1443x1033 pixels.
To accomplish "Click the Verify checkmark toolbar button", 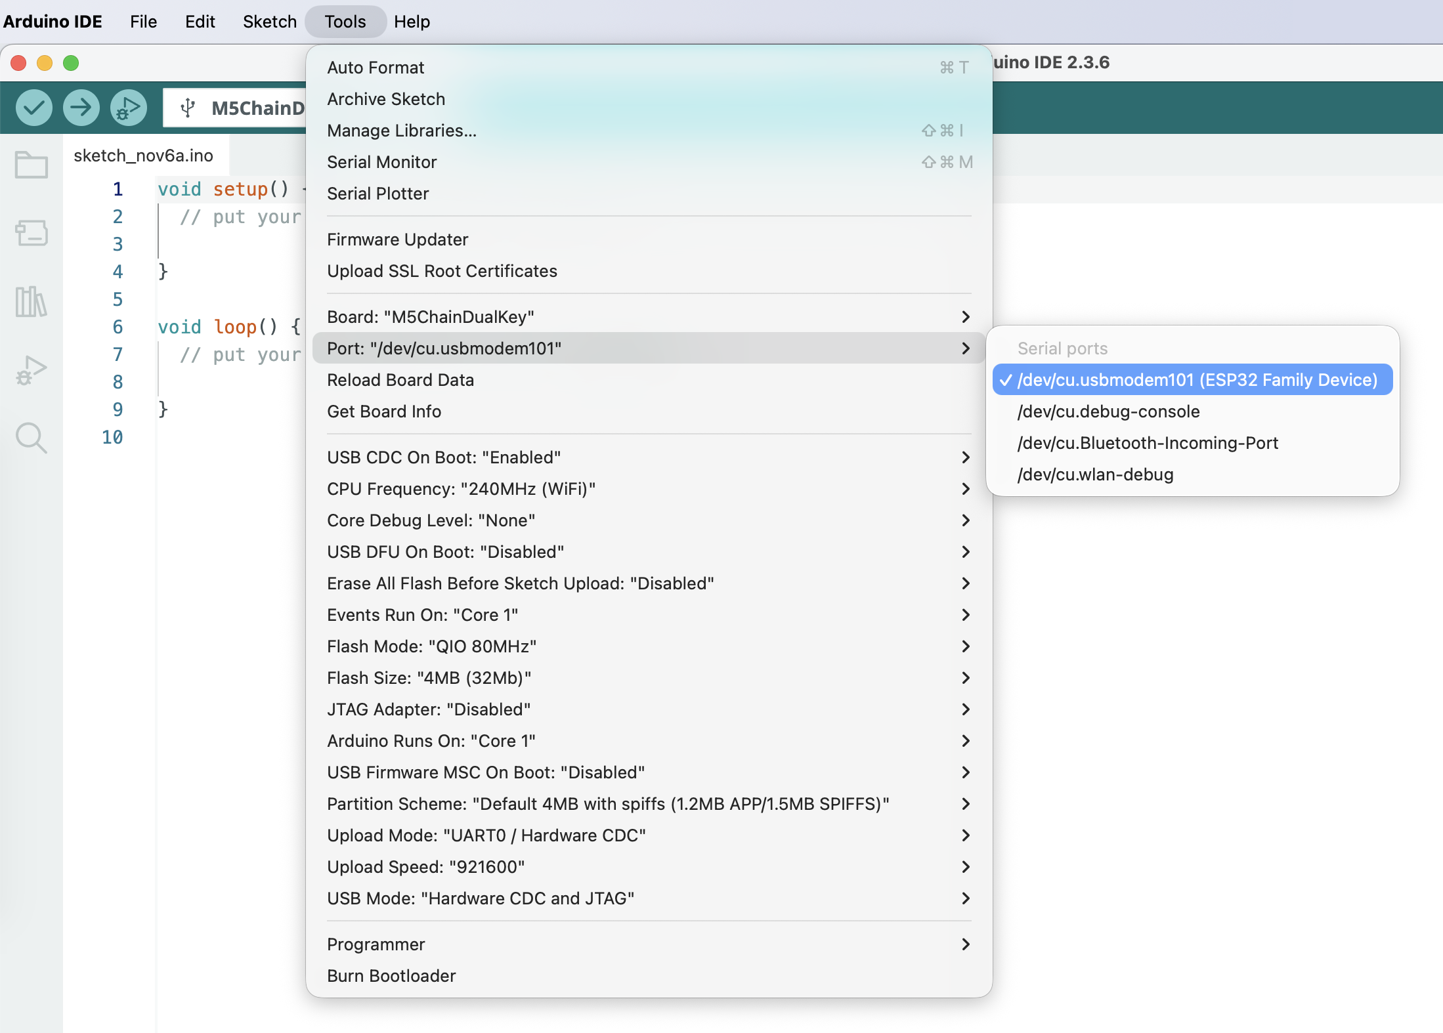I will tap(34, 107).
